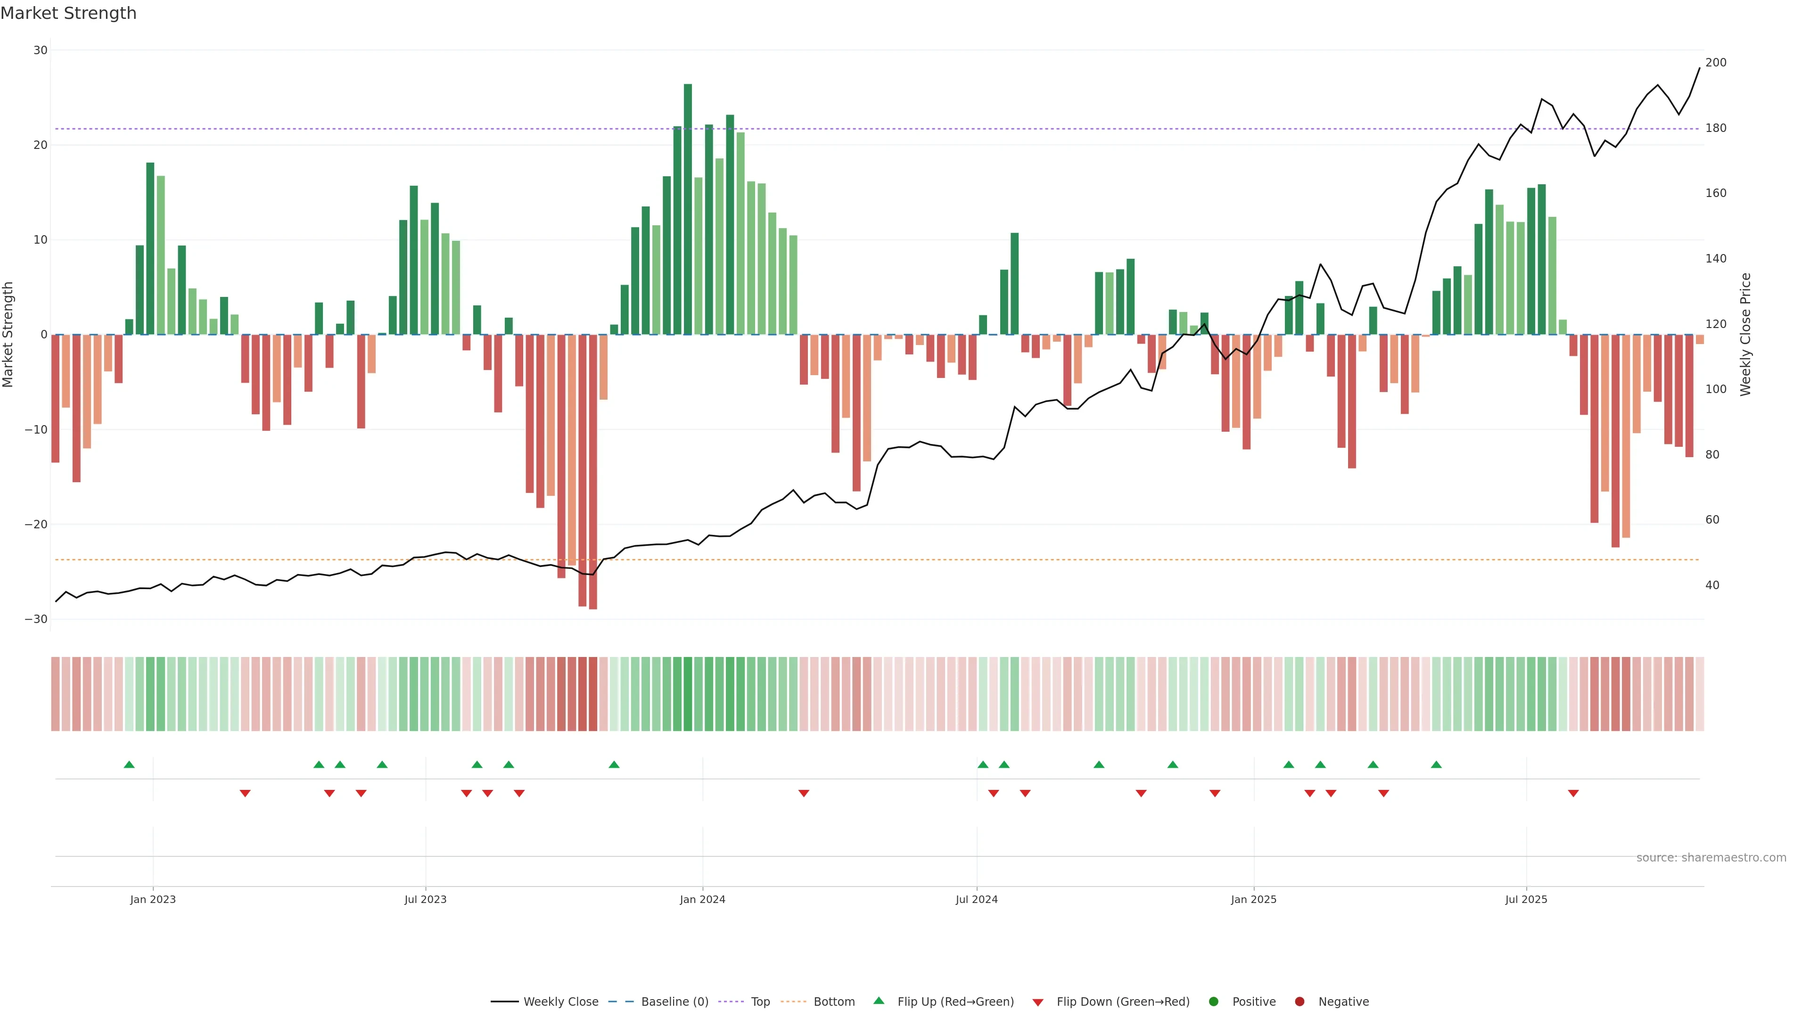Screen dimensions: 1810x1018
Task: Click the Jan 2024 x-axis label
Action: [702, 899]
